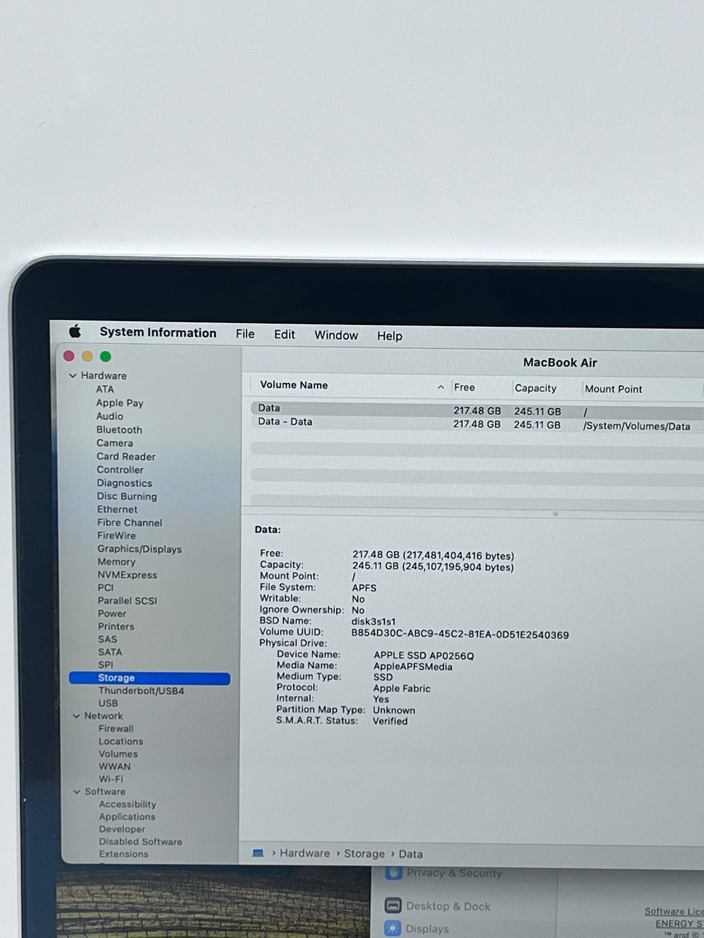Click the pane divider grab handle
The width and height of the screenshot is (704, 938).
click(555, 514)
